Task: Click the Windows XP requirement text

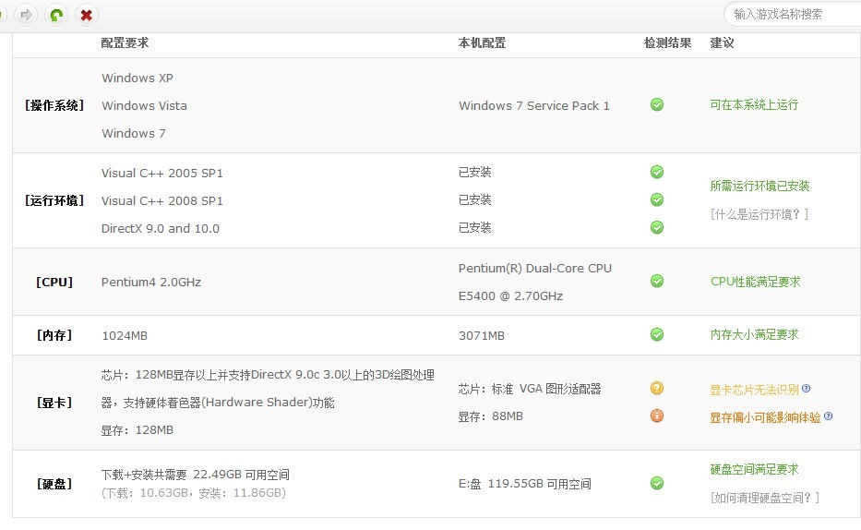Action: point(138,78)
